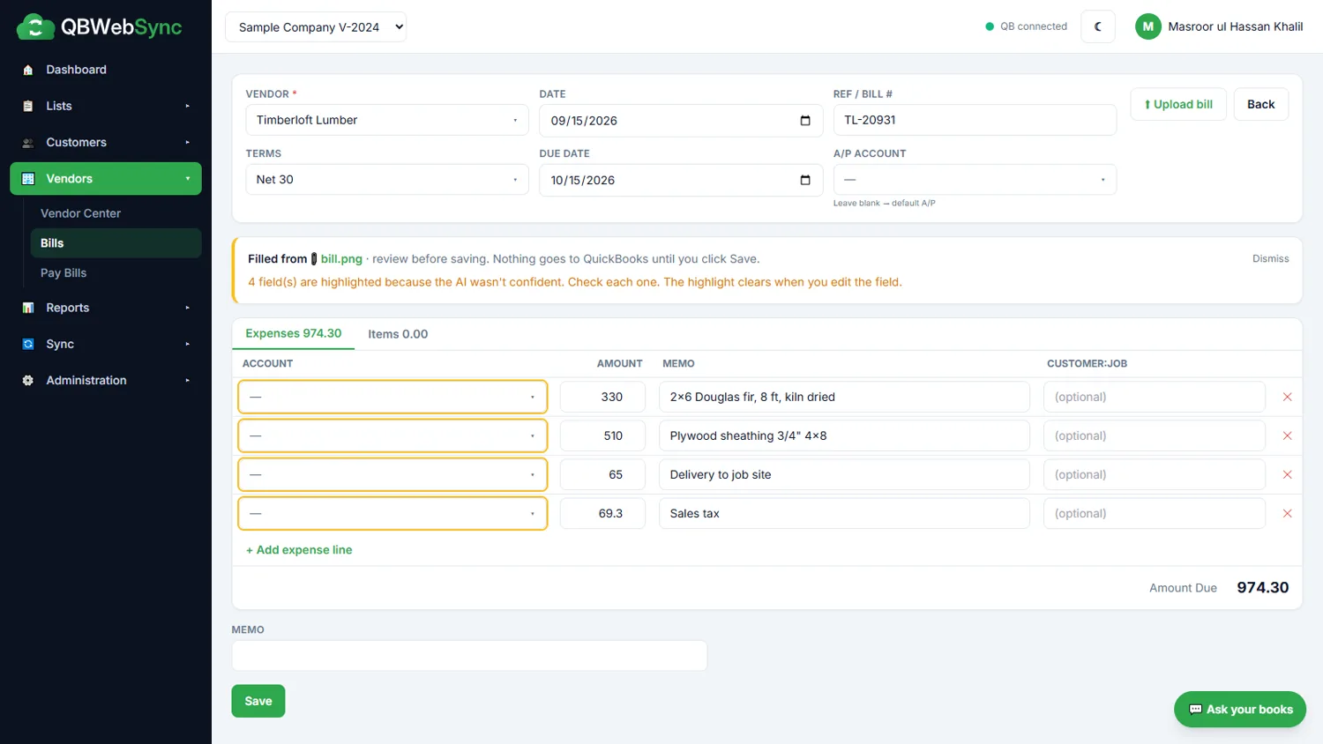The height and width of the screenshot is (744, 1323).
Task: Expand the Administration sidebar menu
Action: coord(106,380)
